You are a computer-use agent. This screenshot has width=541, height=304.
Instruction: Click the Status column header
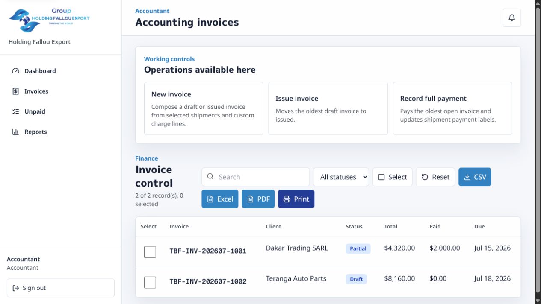coord(354,227)
